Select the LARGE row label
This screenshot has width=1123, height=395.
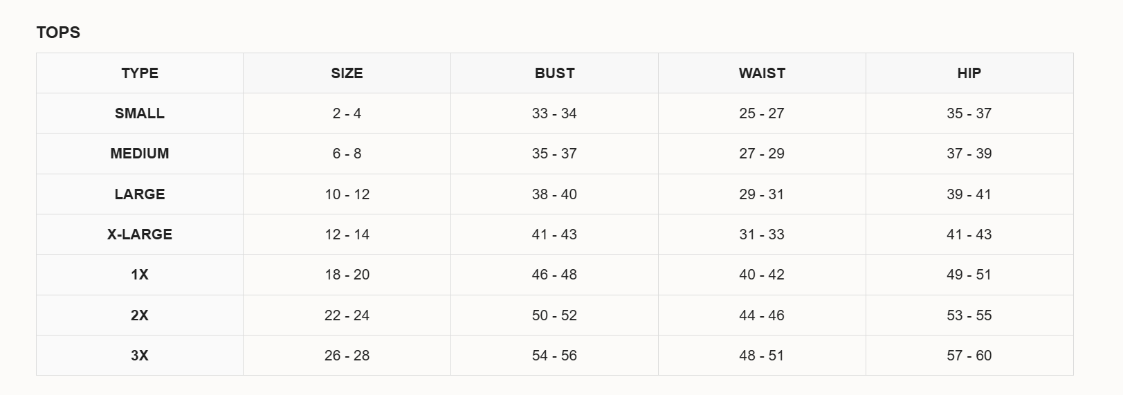140,194
